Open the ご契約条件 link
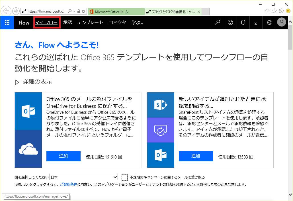Screen dimensions: 293x201 68,184
